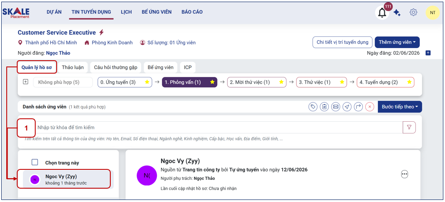The width and height of the screenshot is (445, 202).
Task: Click Người phụ trách: Ngọc Thảo text
Action: point(187,178)
